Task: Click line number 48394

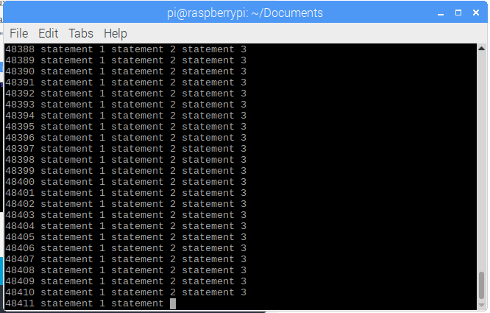Action: point(20,116)
